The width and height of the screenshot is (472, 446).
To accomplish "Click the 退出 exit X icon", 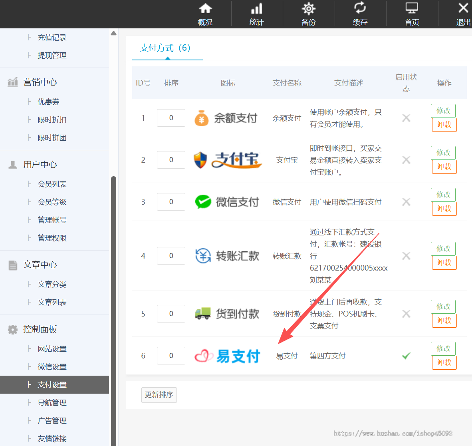I will (x=463, y=8).
